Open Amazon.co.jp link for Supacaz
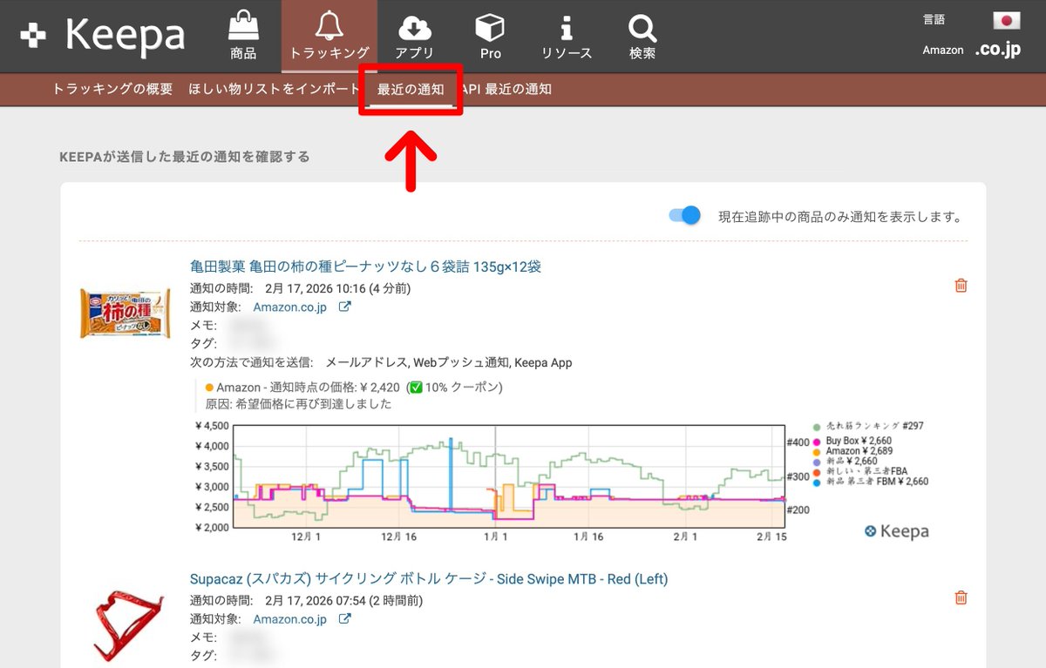This screenshot has width=1046, height=668. (289, 619)
